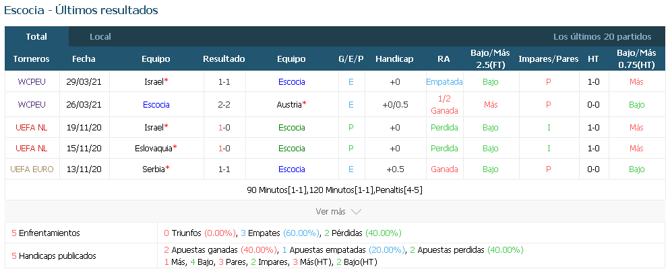670x273 pixels.
Task: Click UEFA NL in 19/11/20 row
Action: (32, 128)
